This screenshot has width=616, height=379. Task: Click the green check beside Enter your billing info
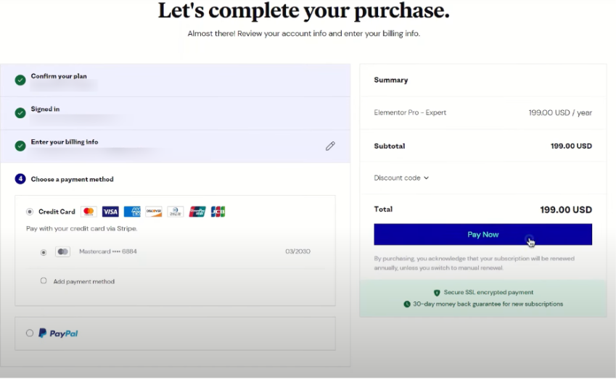coord(20,146)
